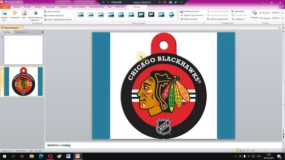Select slide 2 thumbnail with Blackhawks logo

click(24, 81)
